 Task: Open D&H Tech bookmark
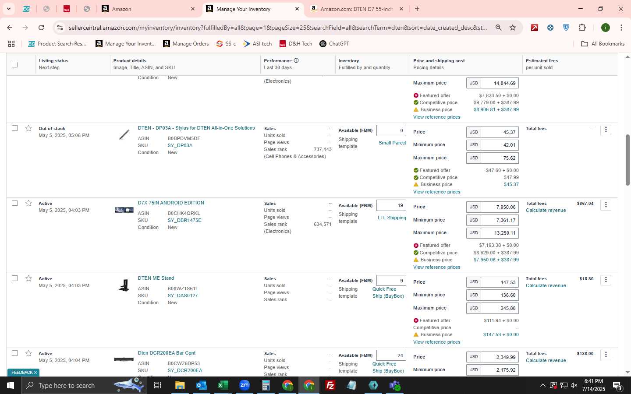[296, 44]
